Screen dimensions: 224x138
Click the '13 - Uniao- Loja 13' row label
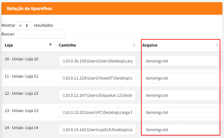(x=22, y=111)
